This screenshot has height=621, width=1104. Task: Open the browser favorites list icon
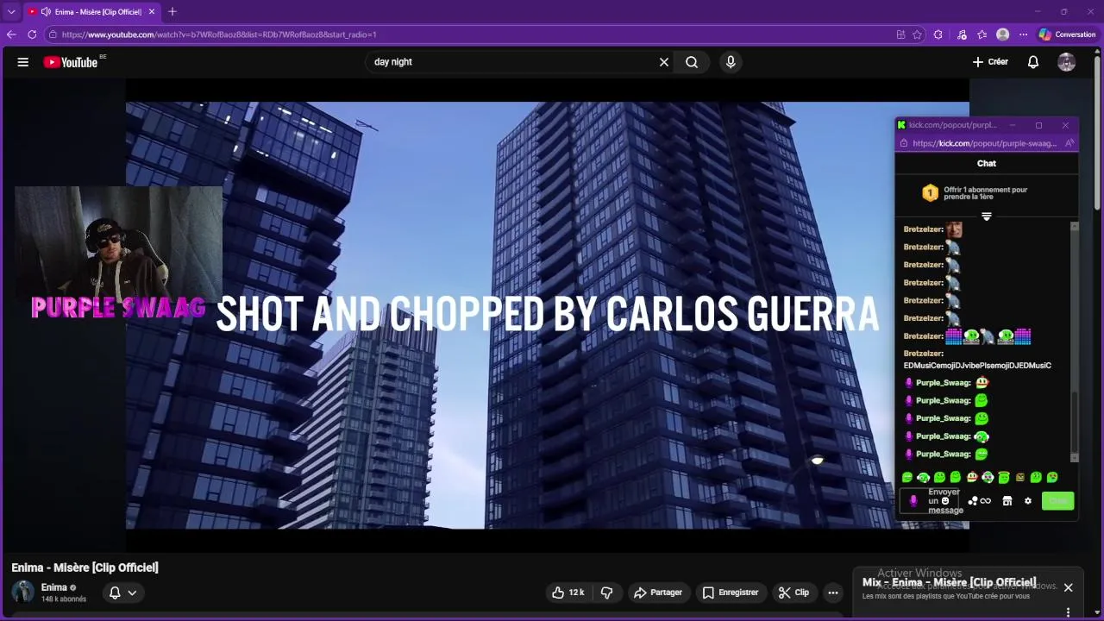982,34
